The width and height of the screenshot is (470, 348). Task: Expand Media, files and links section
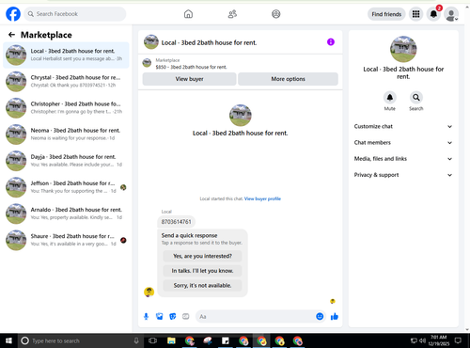[x=403, y=159]
